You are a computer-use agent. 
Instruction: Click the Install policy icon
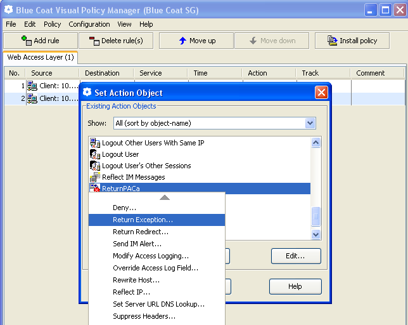(332, 41)
